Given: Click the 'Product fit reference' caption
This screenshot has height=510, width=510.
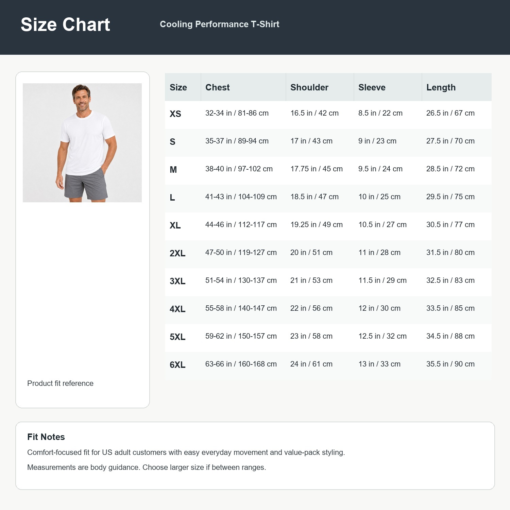Looking at the screenshot, I should pyautogui.click(x=60, y=384).
